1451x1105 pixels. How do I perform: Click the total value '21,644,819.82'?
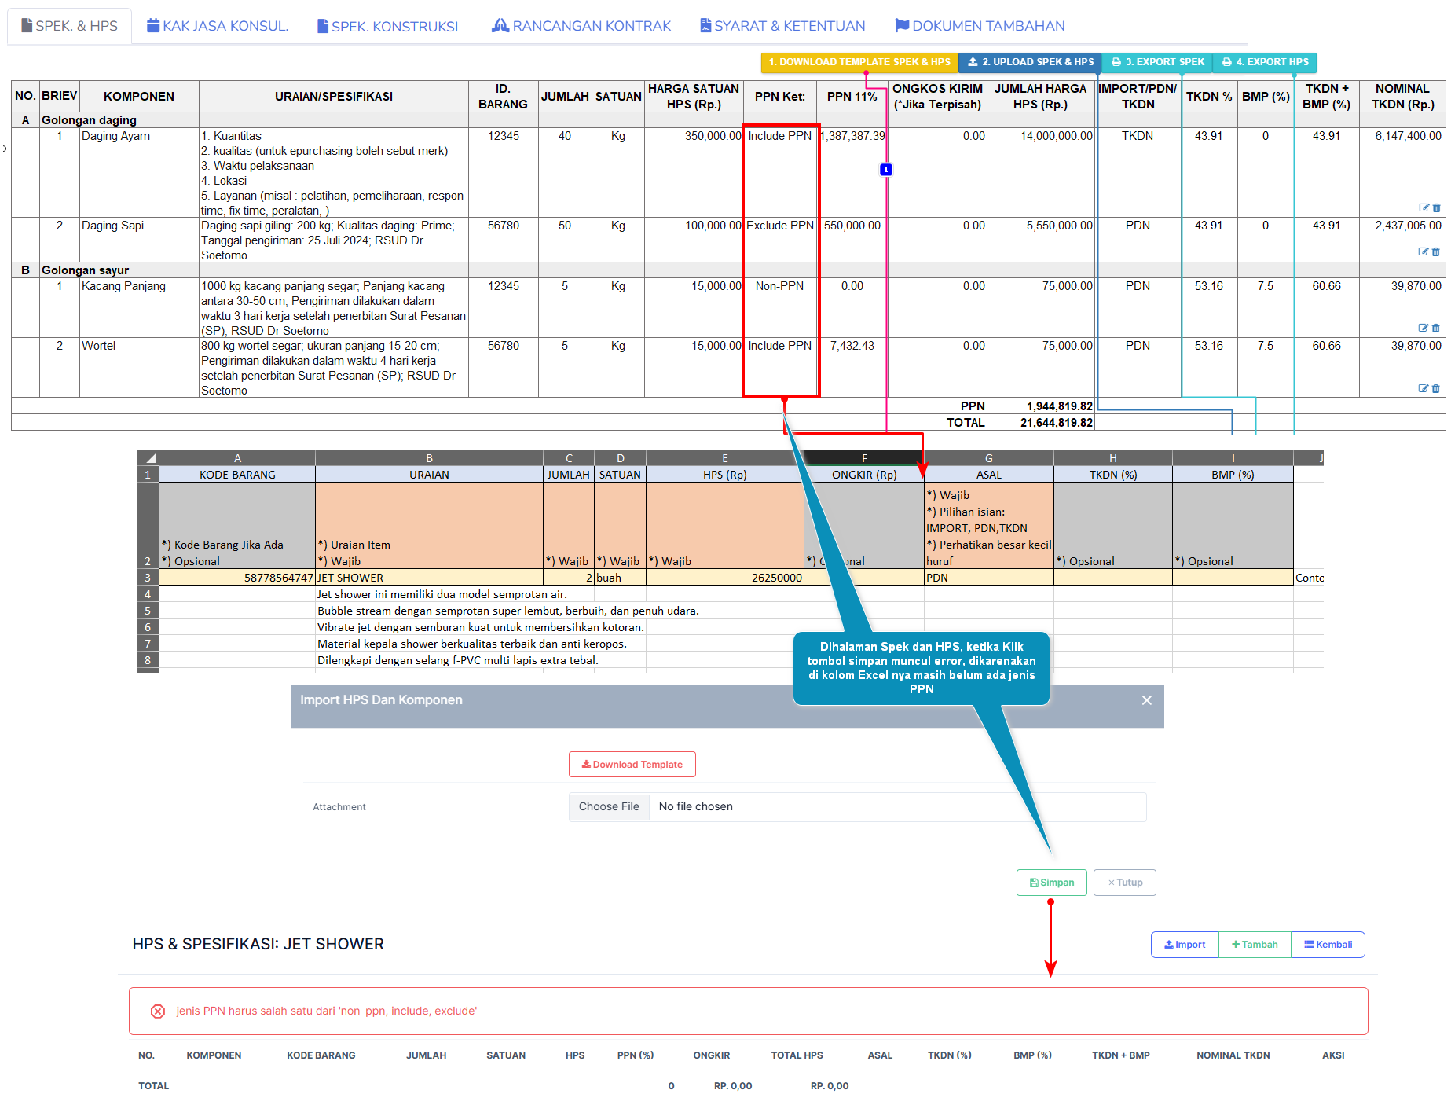(x=1056, y=423)
